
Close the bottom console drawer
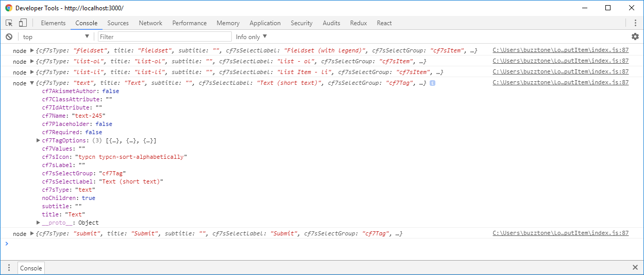[635, 268]
